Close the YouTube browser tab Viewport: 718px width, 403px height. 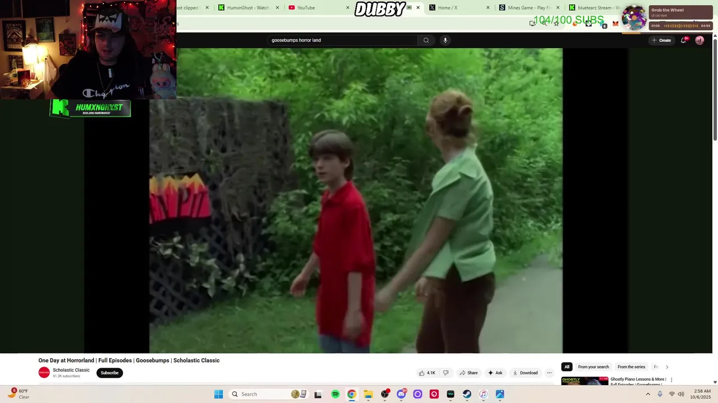[x=348, y=8]
